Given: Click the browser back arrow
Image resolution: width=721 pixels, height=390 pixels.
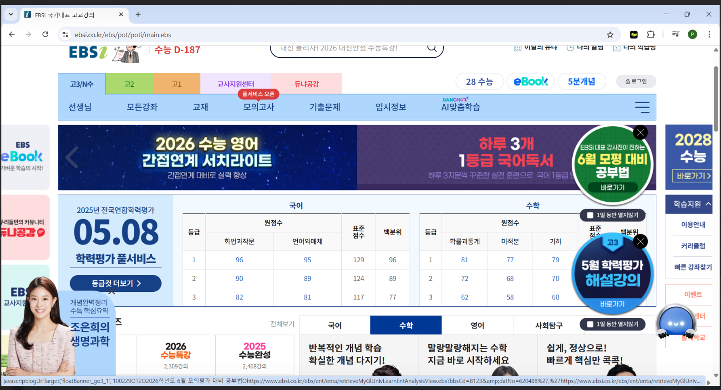Looking at the screenshot, I should 12,35.
